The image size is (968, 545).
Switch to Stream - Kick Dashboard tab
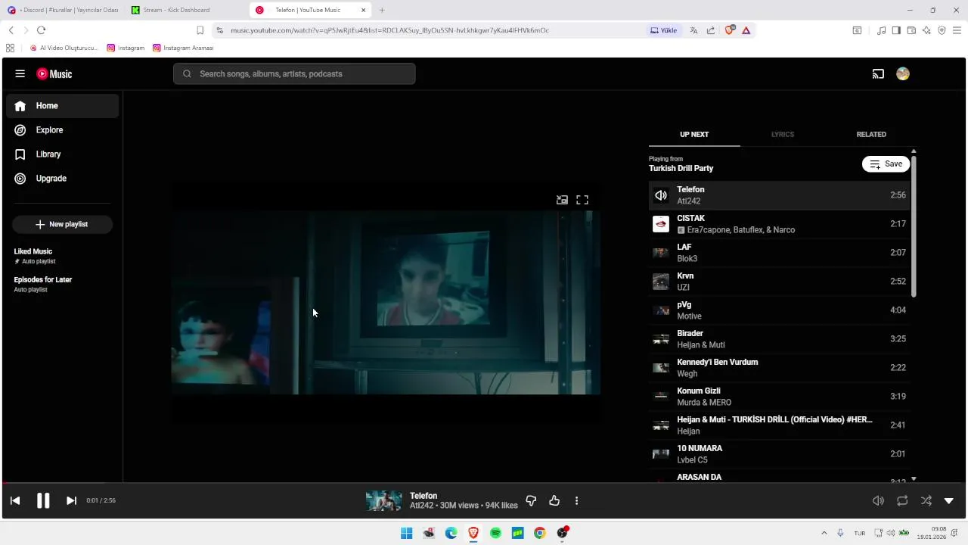pos(185,10)
